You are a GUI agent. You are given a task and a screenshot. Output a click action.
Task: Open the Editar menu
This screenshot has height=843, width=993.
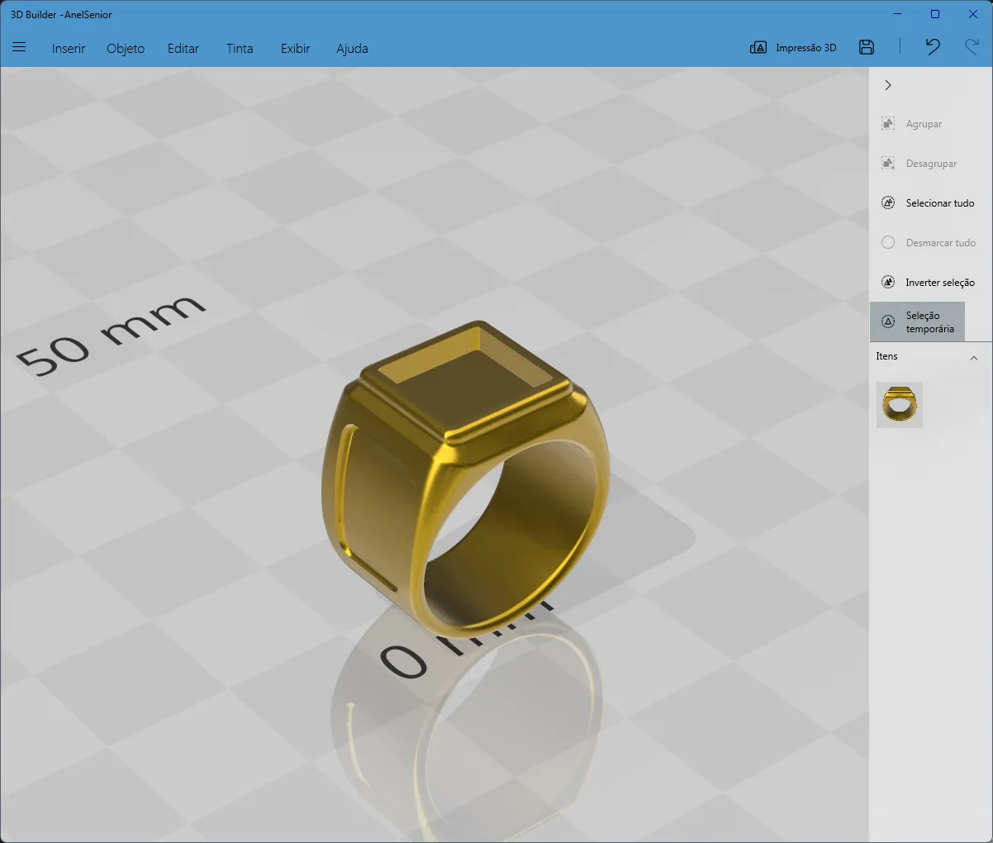(x=183, y=48)
